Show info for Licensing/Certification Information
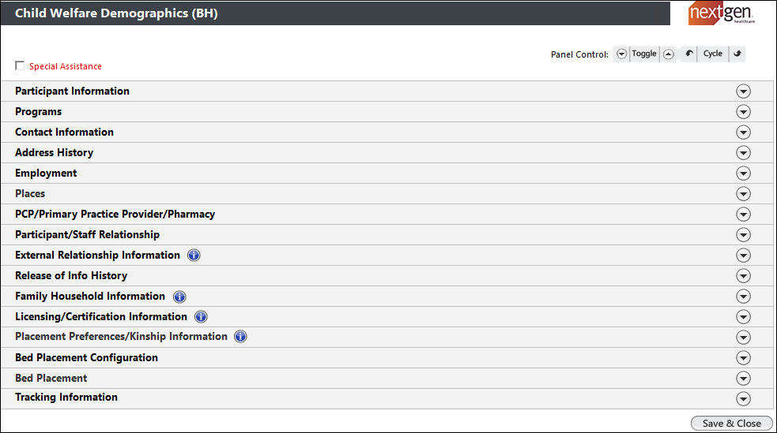Image resolution: width=777 pixels, height=433 pixels. point(201,317)
